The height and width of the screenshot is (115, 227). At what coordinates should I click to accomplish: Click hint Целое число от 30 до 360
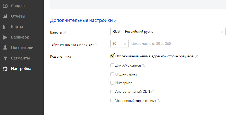(151, 44)
